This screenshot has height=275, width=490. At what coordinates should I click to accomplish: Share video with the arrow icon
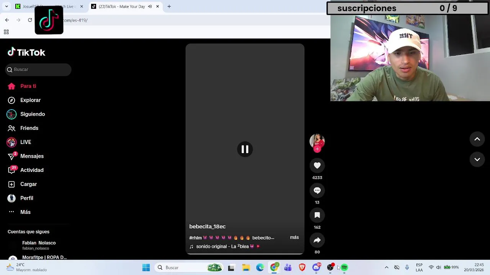[317, 240]
